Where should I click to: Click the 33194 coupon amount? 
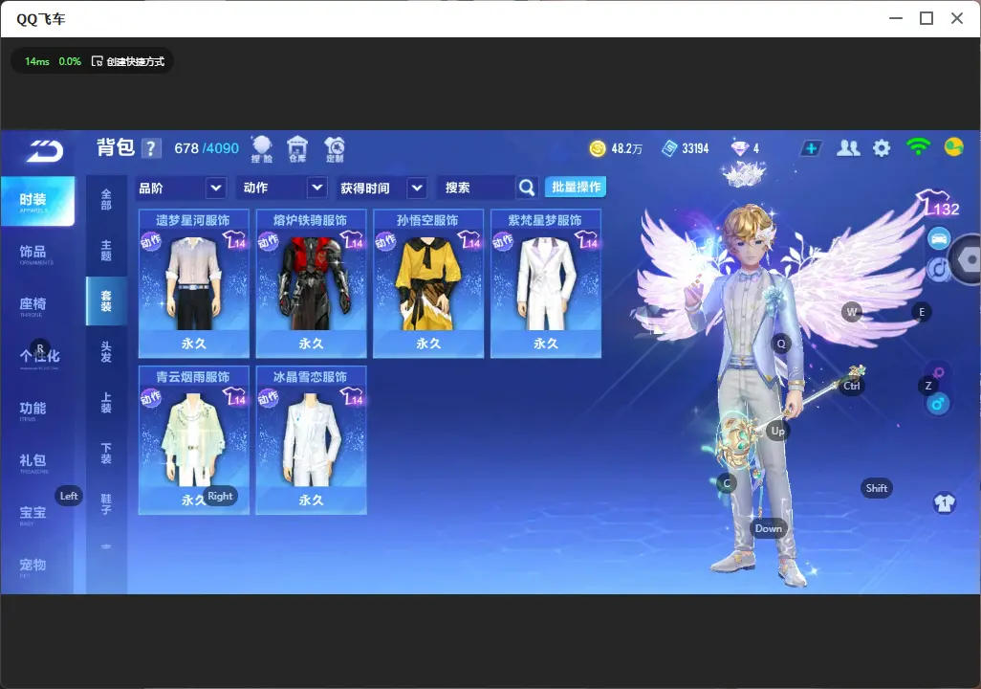click(x=695, y=148)
